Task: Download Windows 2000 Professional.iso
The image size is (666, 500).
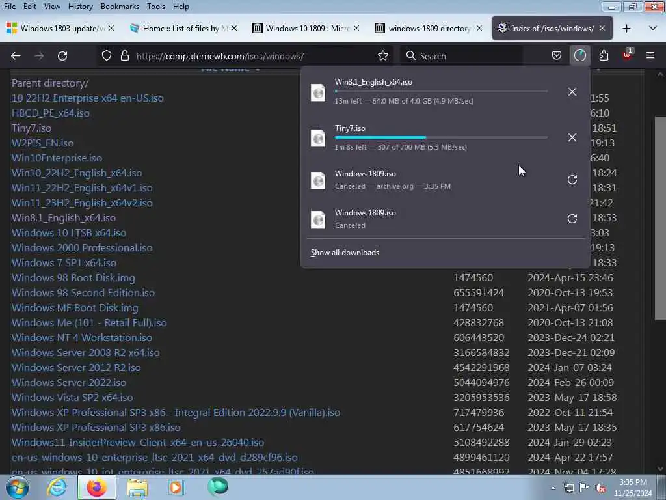Action: [x=82, y=248]
